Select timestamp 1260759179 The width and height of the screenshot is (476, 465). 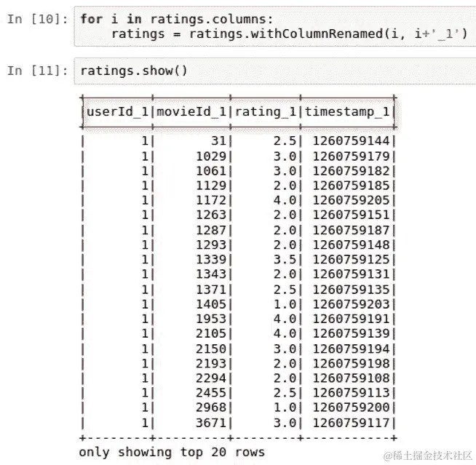352,156
